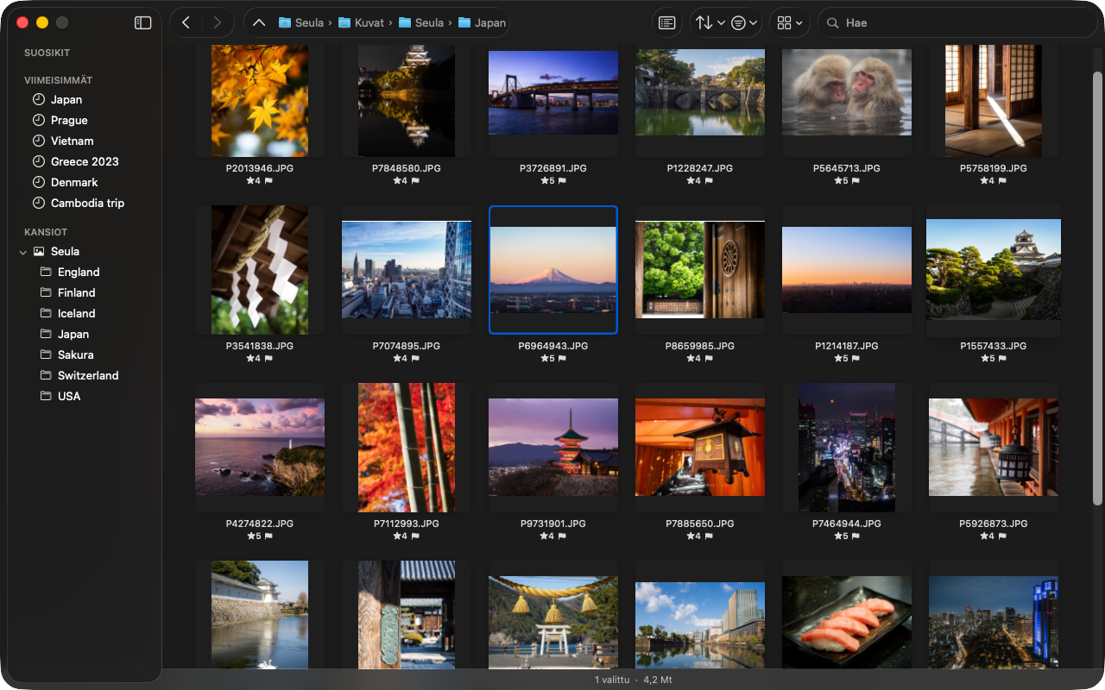The width and height of the screenshot is (1105, 690).
Task: Click the star rating under P6964943.JPG
Action: [x=547, y=359]
